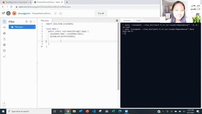Open the volume control in tray
This screenshot has width=202, height=114.
(x=184, y=111)
